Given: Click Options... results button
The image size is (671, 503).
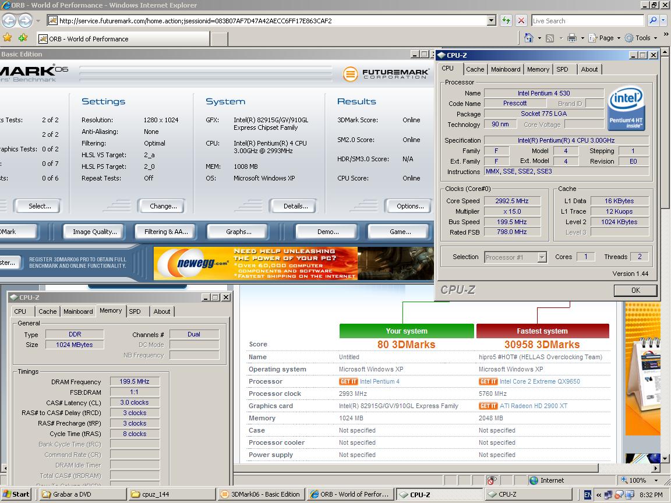Looking at the screenshot, I should [408, 206].
